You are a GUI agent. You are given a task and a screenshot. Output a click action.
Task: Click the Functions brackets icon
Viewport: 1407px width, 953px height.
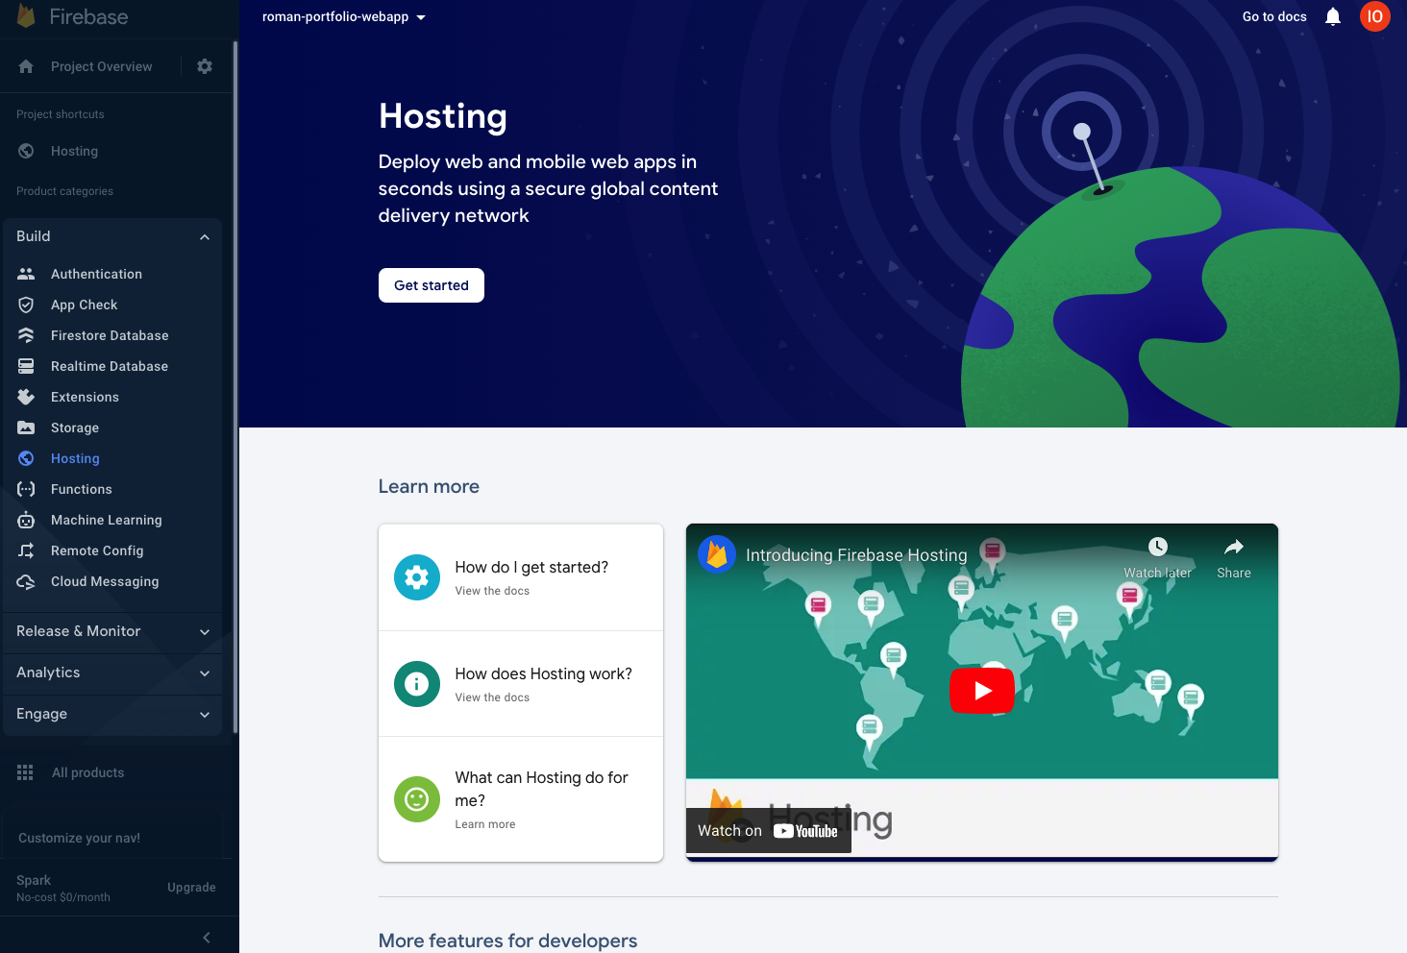[x=26, y=489]
